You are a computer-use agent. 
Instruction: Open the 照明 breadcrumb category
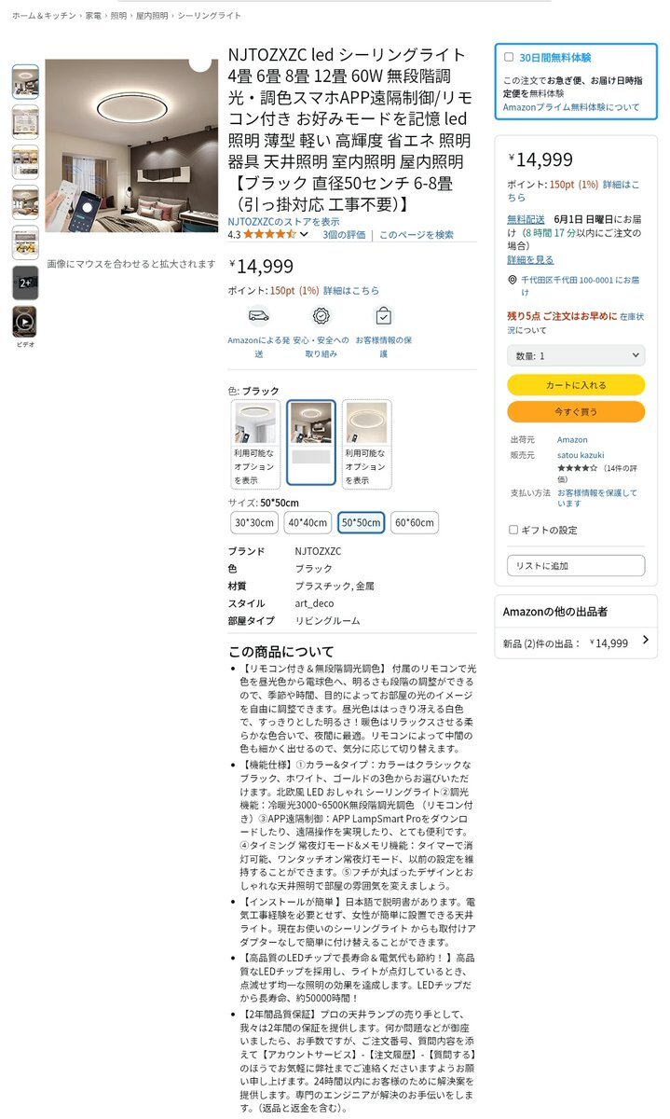[x=118, y=16]
